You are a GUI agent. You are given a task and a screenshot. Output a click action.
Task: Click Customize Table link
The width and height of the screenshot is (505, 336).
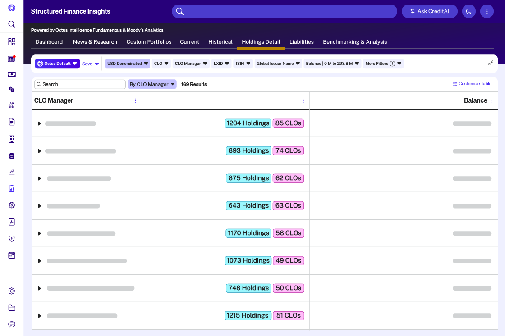(472, 84)
